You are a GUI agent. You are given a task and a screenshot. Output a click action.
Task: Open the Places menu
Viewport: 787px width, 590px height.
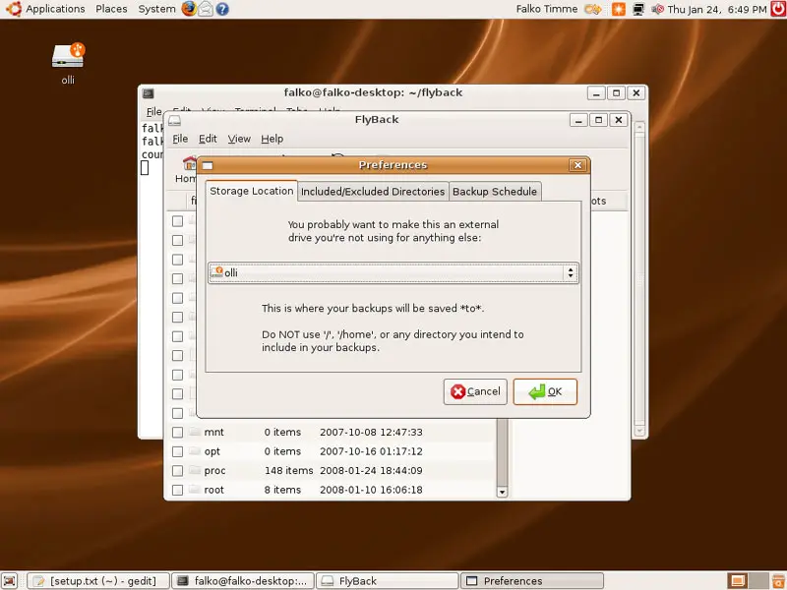(x=111, y=9)
